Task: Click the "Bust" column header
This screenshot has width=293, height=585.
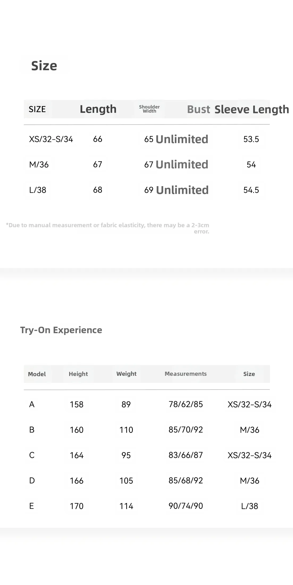Action: [x=198, y=109]
